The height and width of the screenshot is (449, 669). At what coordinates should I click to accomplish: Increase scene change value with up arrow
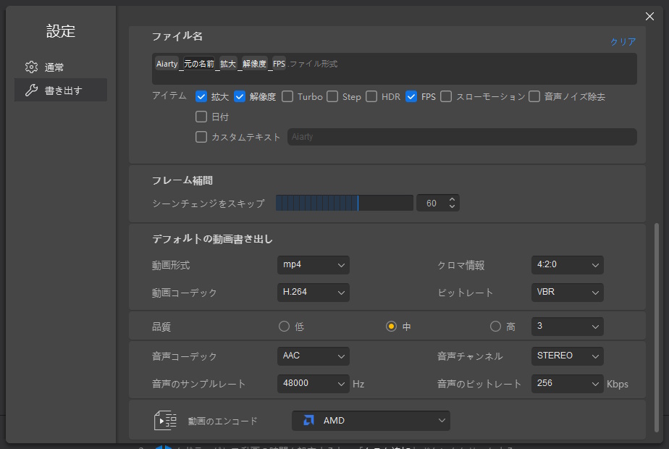point(452,199)
